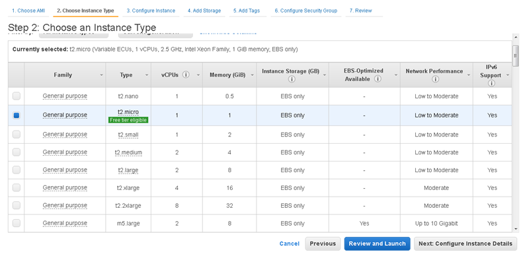
Task: Open the EBS-Optimized Available column dropdown
Action: coord(396,75)
